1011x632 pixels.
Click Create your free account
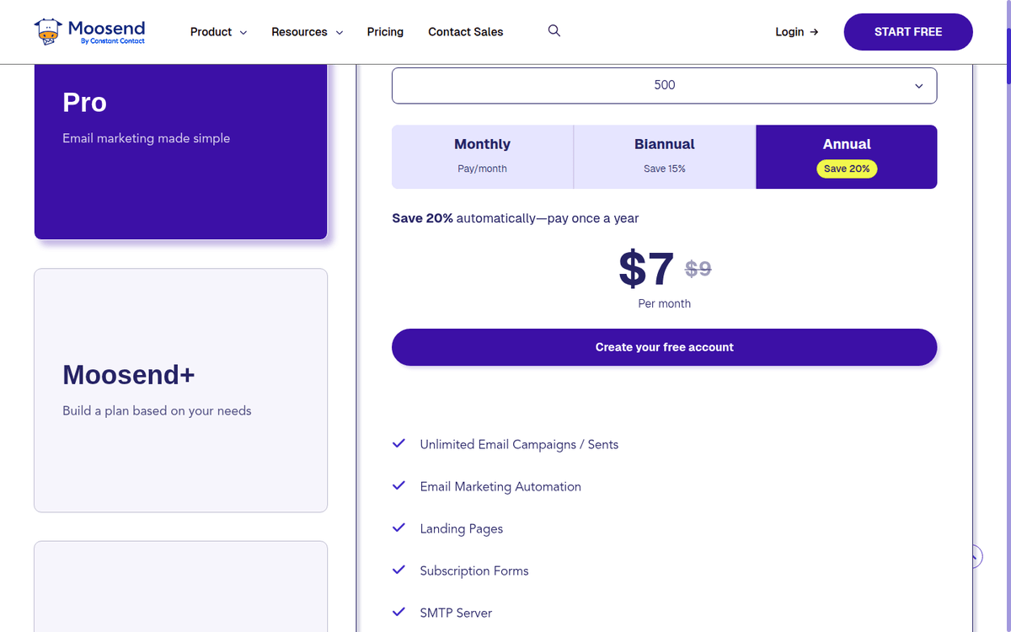coord(664,347)
